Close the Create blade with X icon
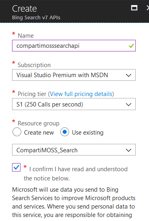This screenshot has width=149, height=221. (148, 8)
